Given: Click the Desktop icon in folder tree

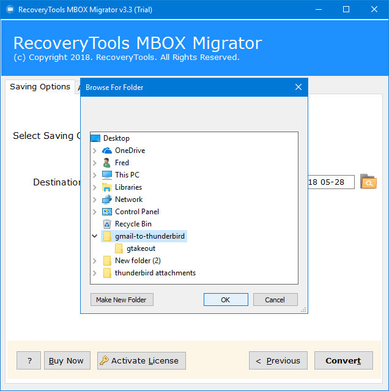Looking at the screenshot, I should point(95,138).
